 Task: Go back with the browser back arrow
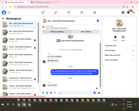[3, 7]
